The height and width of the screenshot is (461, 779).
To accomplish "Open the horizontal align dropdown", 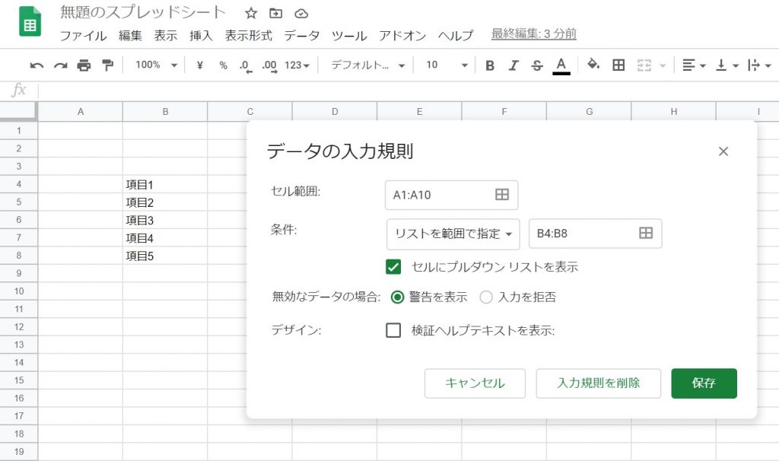I will click(694, 65).
